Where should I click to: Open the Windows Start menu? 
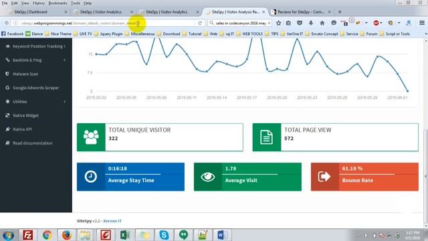coord(8,235)
